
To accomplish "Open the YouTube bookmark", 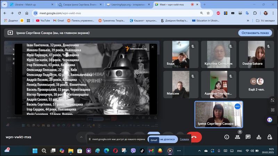I will tap(43, 20).
